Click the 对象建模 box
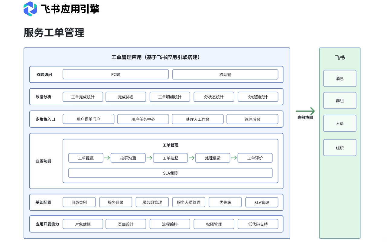This screenshot has height=242, width=387. pyautogui.click(x=83, y=224)
